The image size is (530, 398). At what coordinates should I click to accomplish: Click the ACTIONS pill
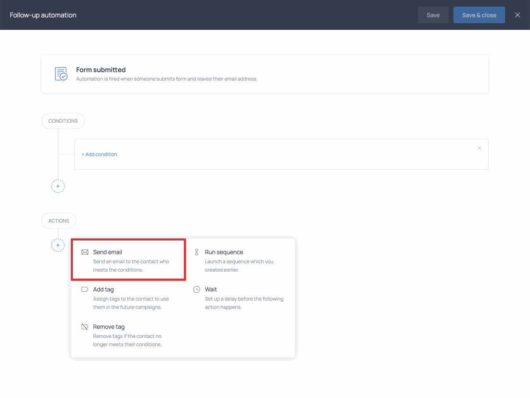[58, 221]
